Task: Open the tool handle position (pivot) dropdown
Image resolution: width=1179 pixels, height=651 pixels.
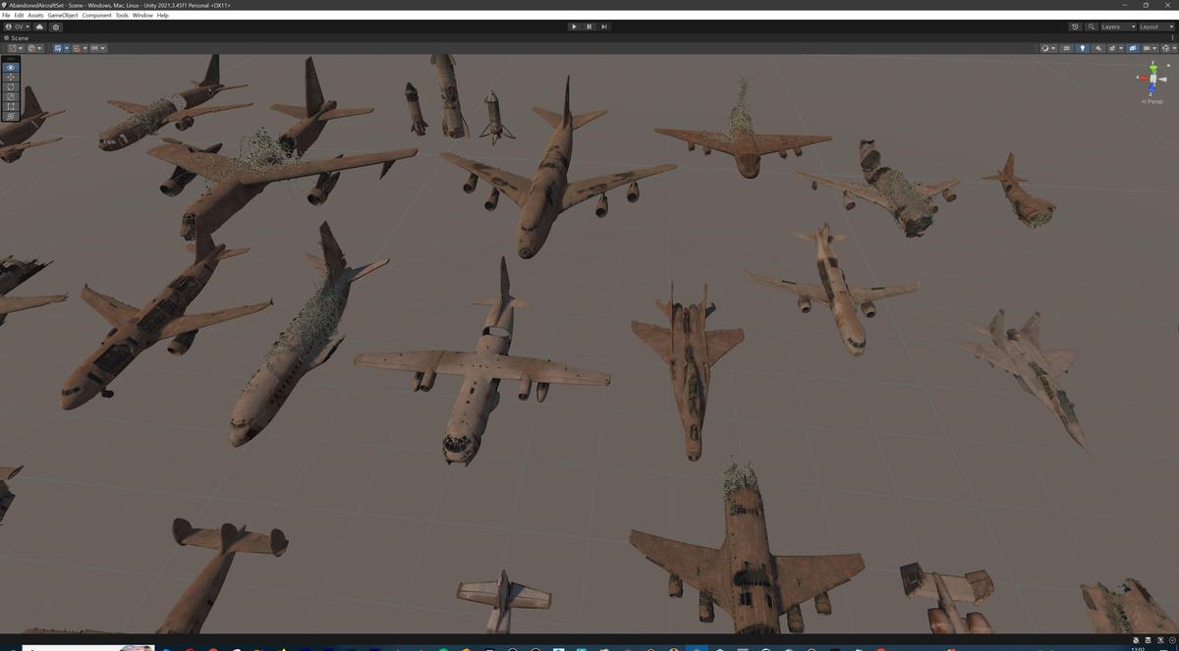Action: tap(16, 48)
